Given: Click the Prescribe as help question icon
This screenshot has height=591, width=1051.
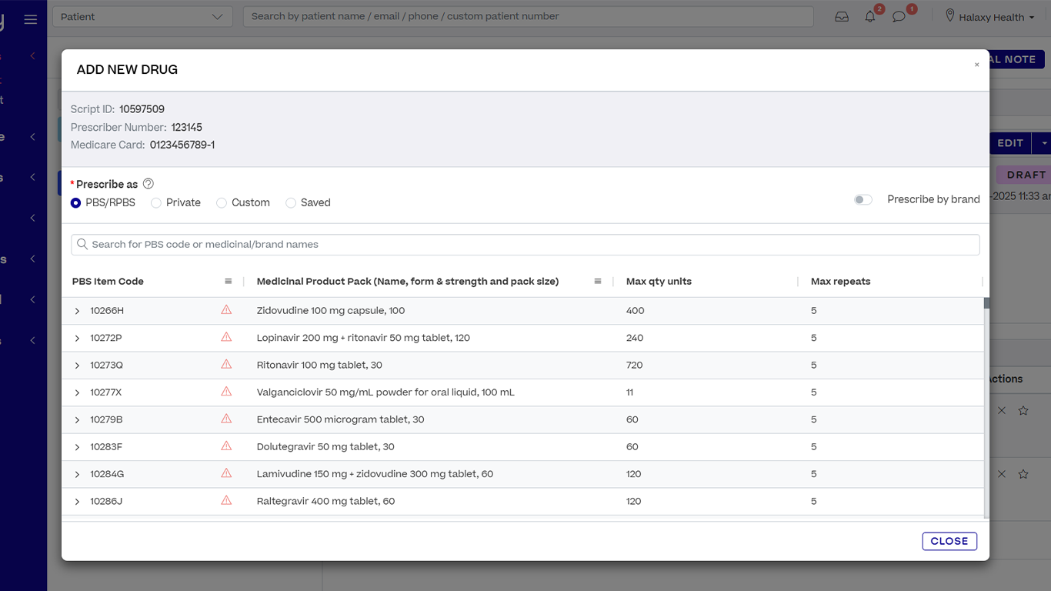Looking at the screenshot, I should (x=148, y=184).
